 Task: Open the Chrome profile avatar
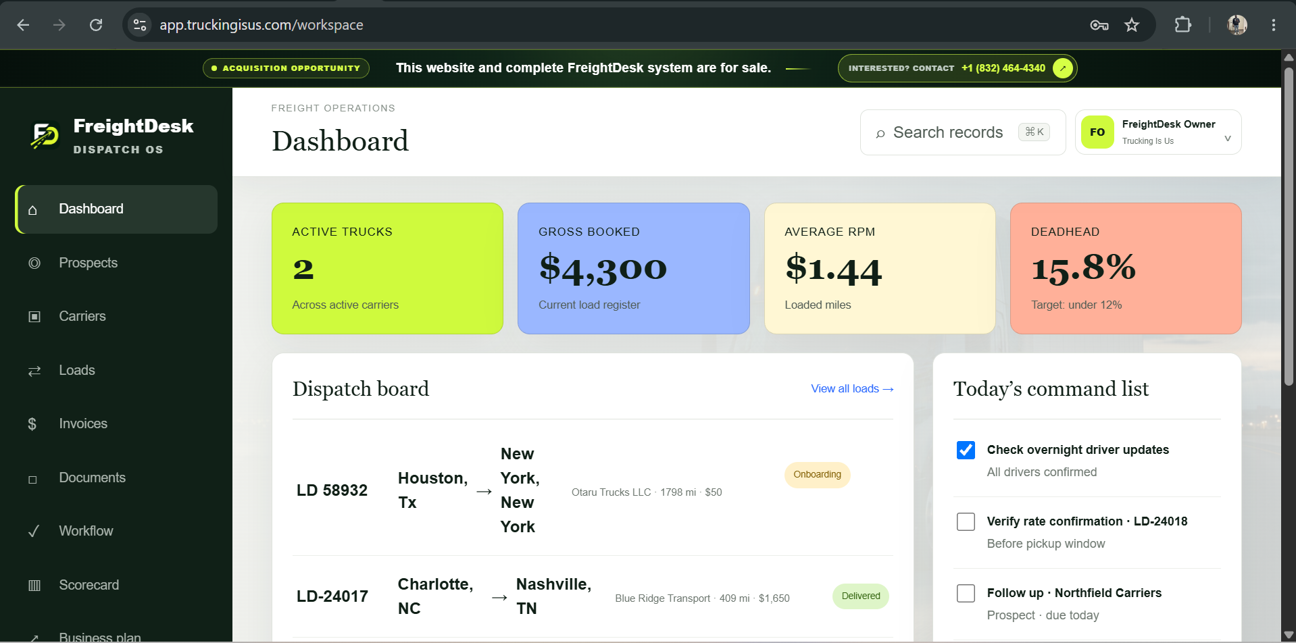pyautogui.click(x=1237, y=25)
